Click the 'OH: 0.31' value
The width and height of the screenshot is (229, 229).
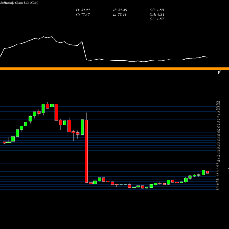157,15
